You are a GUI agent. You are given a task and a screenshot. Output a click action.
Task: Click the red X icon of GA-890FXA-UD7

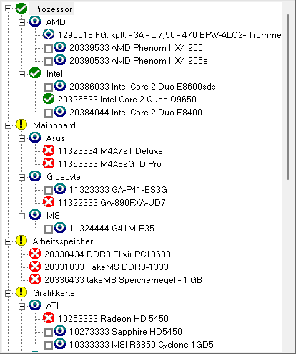pyautogui.click(x=49, y=202)
